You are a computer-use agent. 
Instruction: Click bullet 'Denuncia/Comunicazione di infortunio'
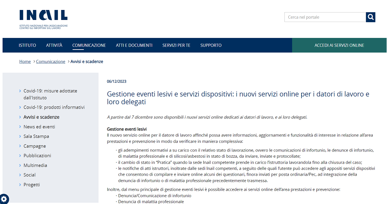pyautogui.click(x=154, y=196)
